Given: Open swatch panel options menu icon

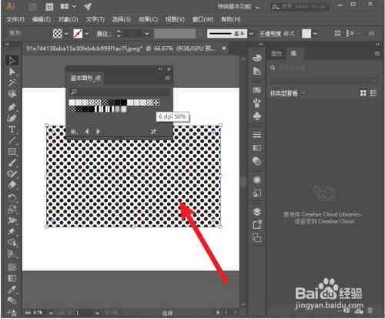Looking at the screenshot, I should [167, 78].
